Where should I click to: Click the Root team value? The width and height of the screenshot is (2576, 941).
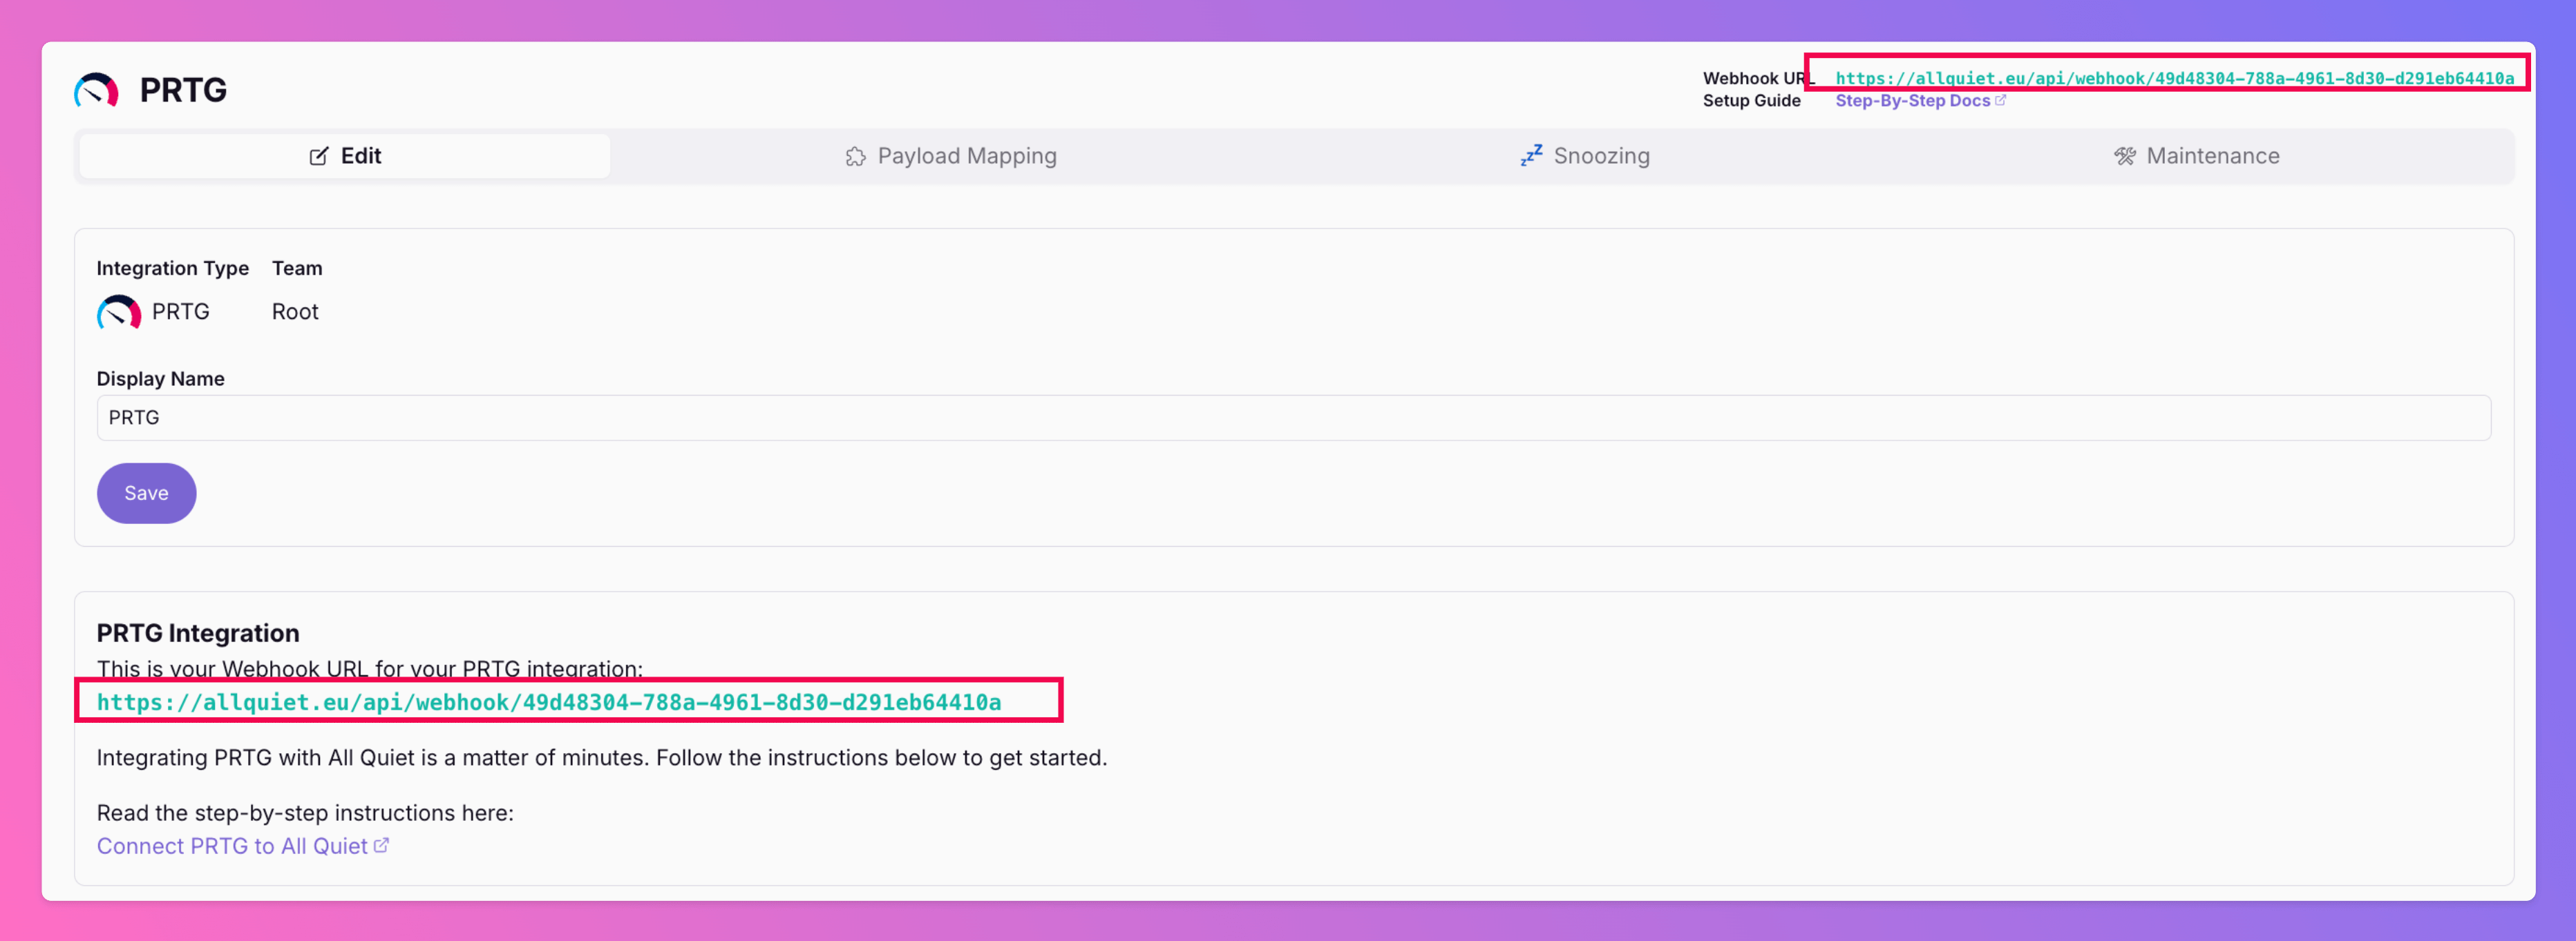pos(295,311)
